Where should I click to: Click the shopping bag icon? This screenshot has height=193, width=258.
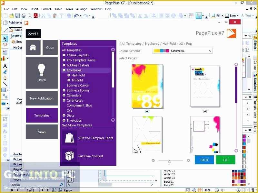(x=69, y=138)
